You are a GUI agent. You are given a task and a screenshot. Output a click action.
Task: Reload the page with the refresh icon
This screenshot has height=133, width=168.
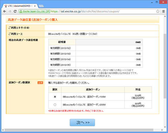point(15,11)
